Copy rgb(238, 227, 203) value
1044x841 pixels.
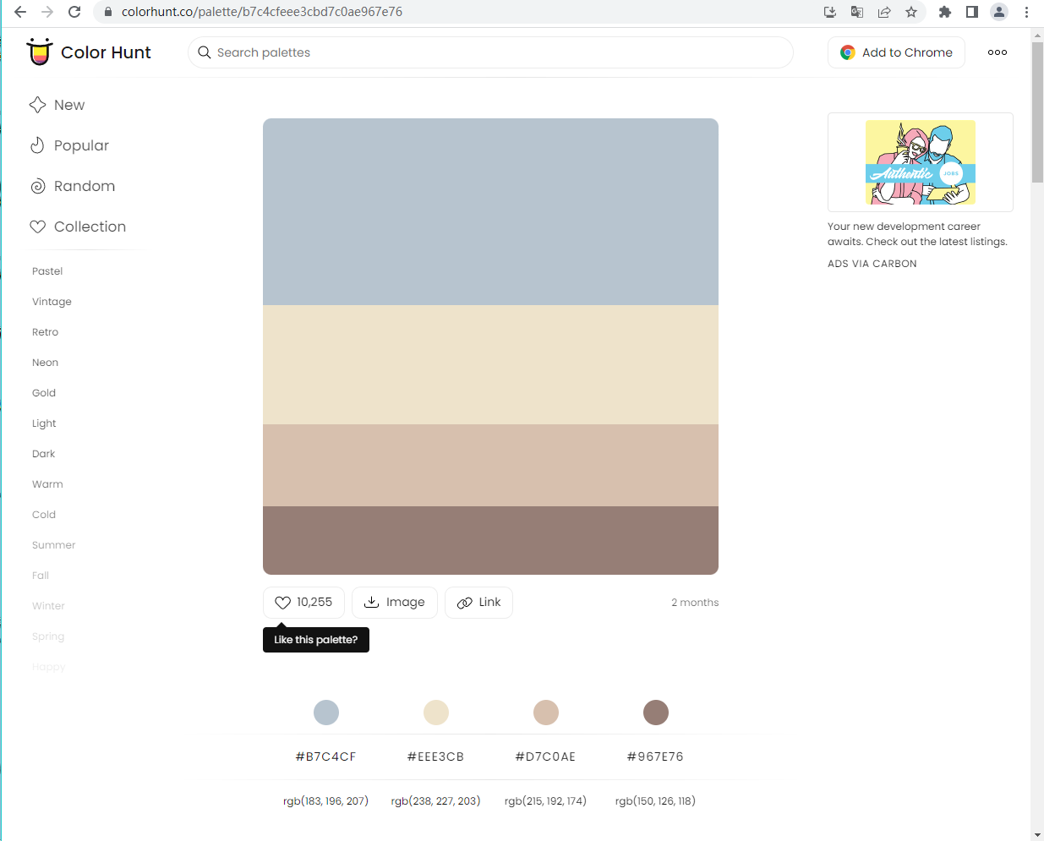tap(435, 800)
